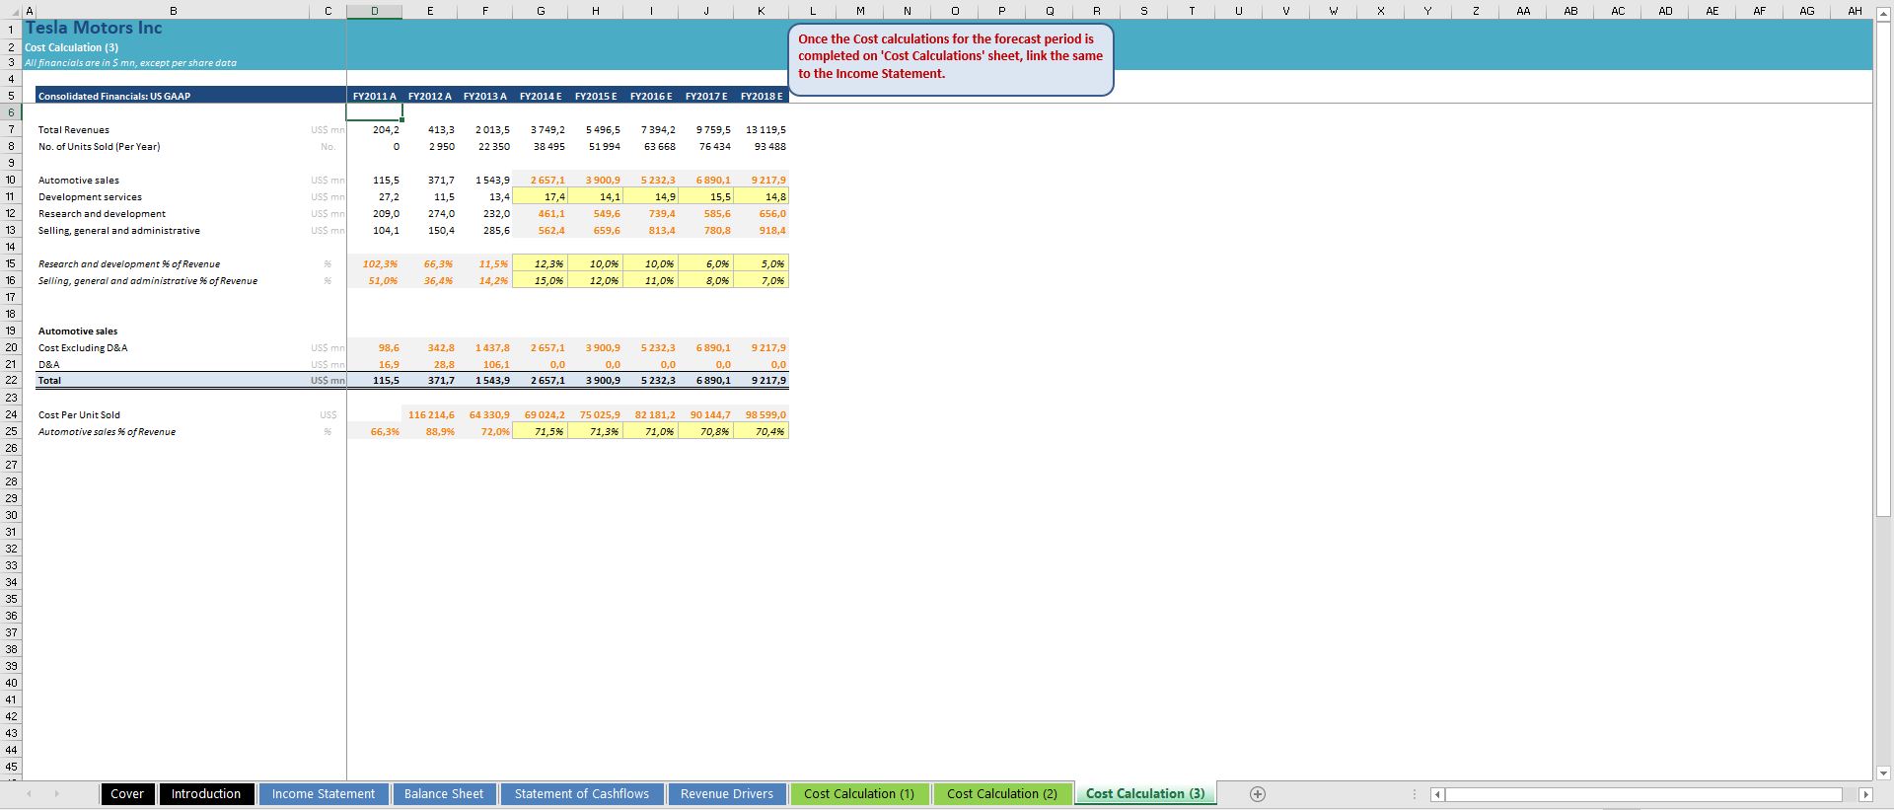Select Total value 9 217,9 in row 22

pyautogui.click(x=762, y=380)
